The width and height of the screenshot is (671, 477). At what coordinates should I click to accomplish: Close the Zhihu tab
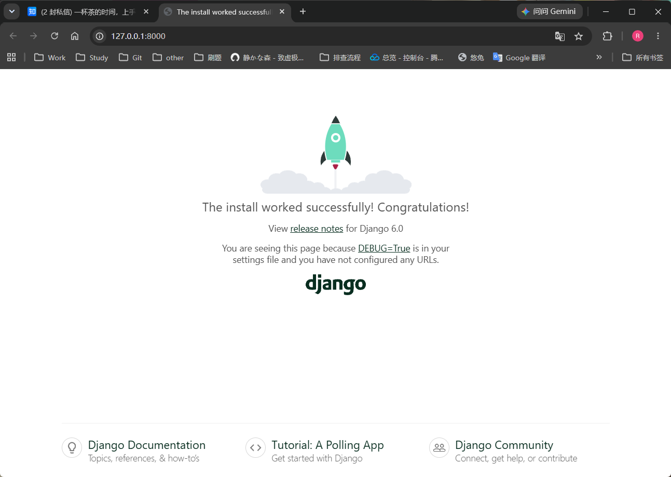pyautogui.click(x=146, y=11)
